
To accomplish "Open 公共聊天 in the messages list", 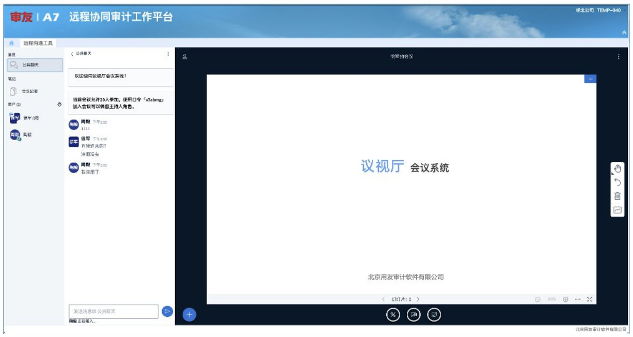I will coord(35,65).
